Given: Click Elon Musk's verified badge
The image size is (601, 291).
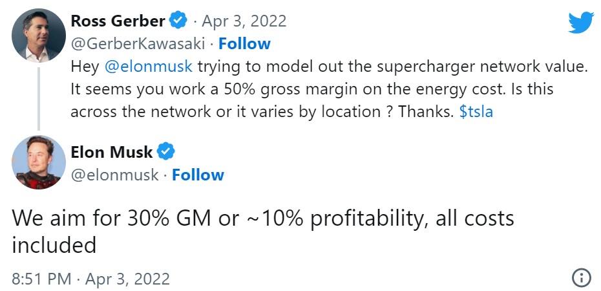Looking at the screenshot, I should tap(166, 153).
